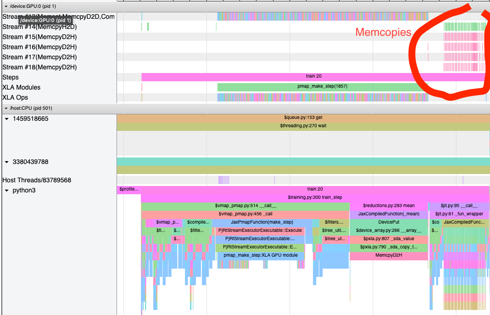
Task: Select the $threading.py:270 wait event
Action: pyautogui.click(x=303, y=126)
